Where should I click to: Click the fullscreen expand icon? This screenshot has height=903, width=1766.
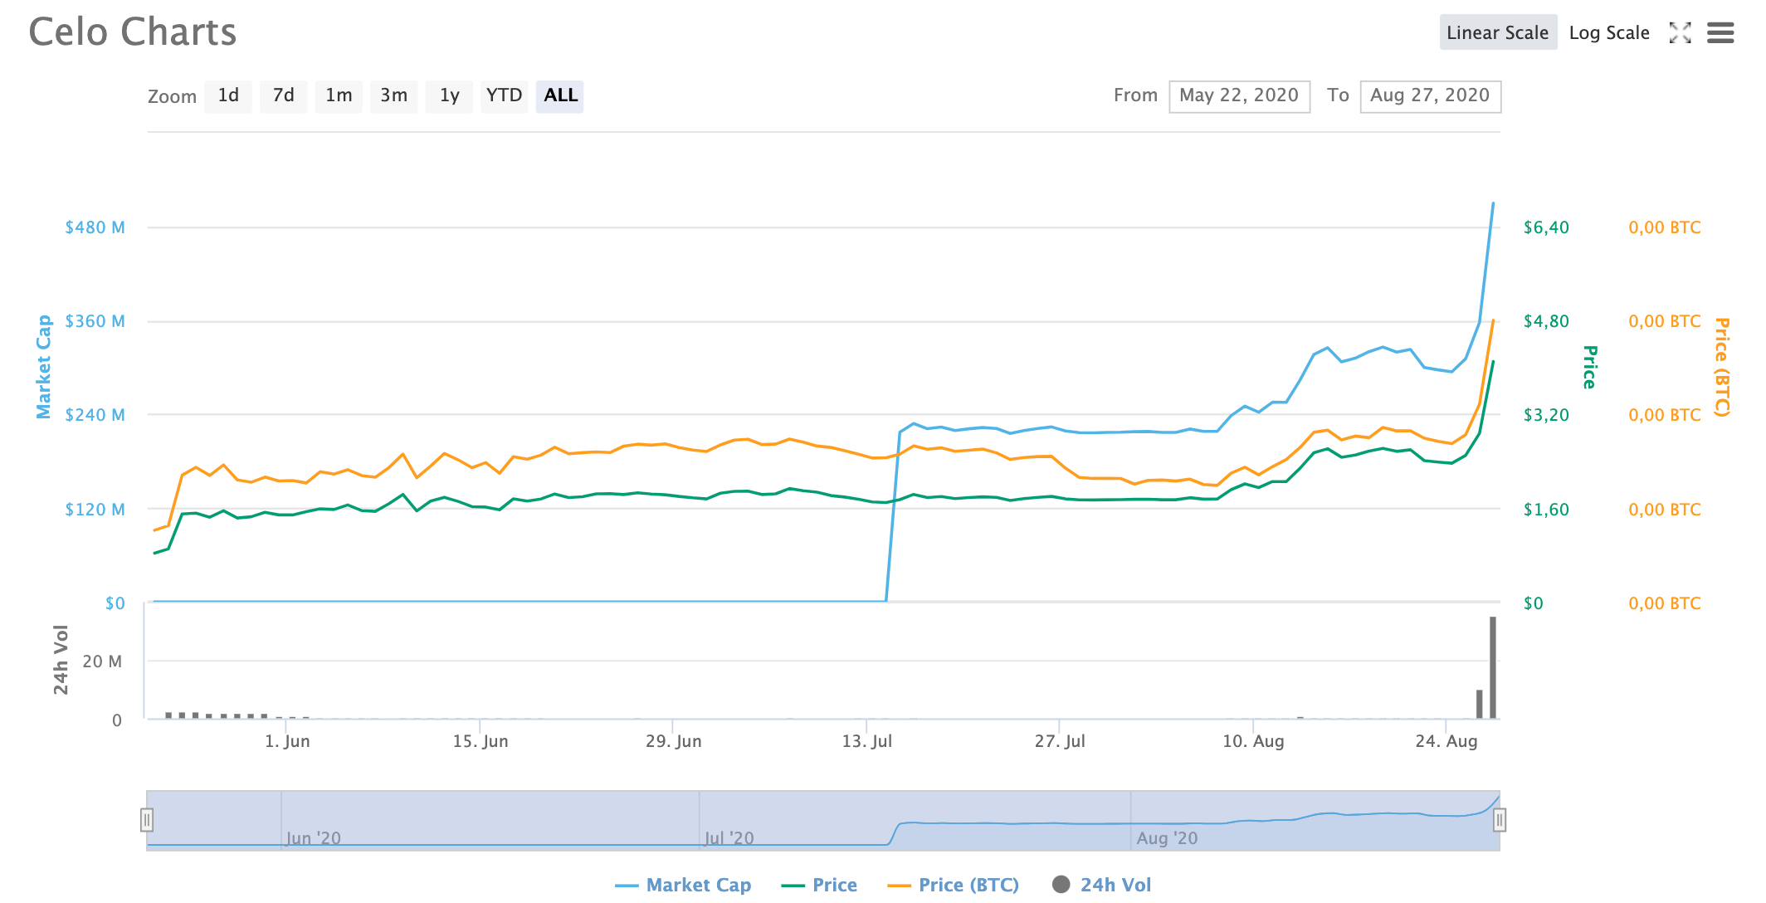point(1681,33)
